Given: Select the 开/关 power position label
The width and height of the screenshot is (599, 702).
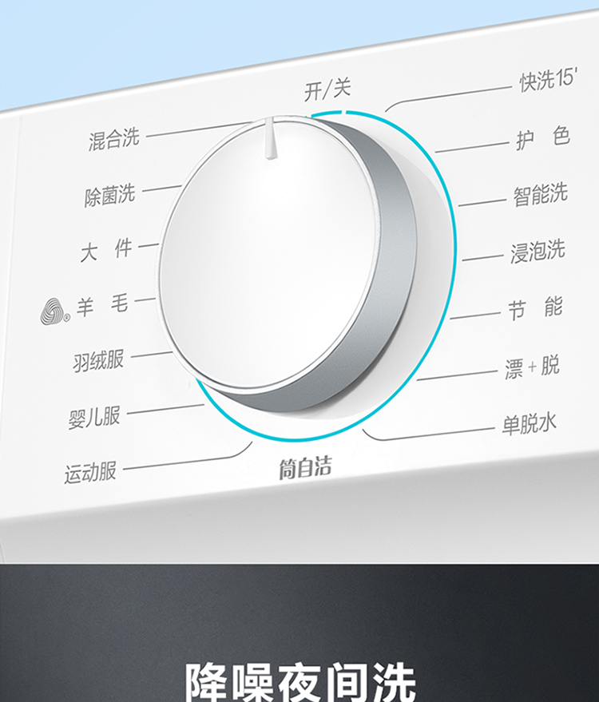Looking at the screenshot, I should 327,90.
